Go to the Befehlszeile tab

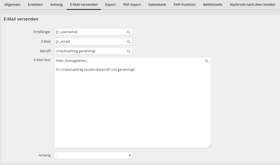click(x=213, y=5)
